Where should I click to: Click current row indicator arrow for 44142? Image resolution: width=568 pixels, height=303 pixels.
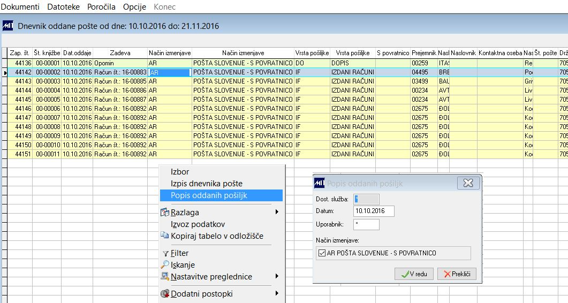coord(5,72)
